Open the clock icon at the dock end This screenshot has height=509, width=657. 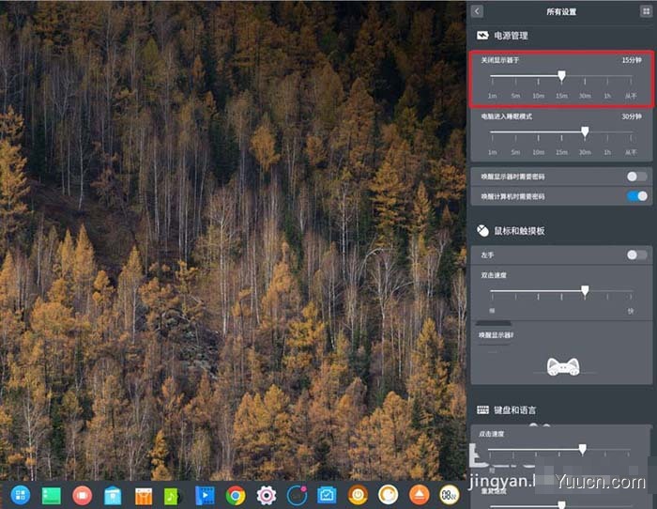pos(450,495)
